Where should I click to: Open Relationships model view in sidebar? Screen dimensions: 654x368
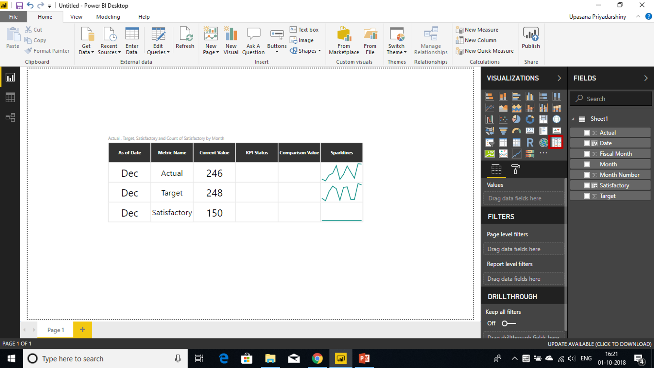[x=10, y=117]
